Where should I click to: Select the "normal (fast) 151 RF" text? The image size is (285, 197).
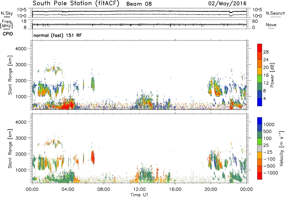pyautogui.click(x=58, y=35)
